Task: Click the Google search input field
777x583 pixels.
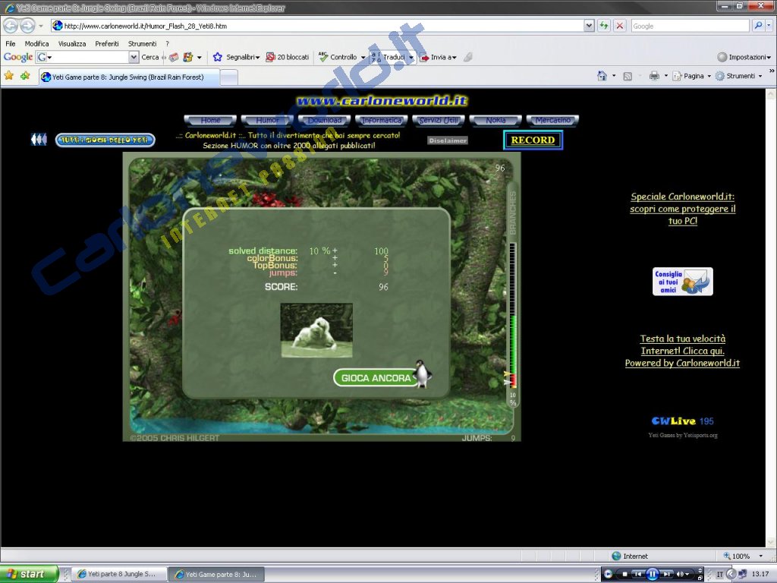Action: tap(690, 26)
